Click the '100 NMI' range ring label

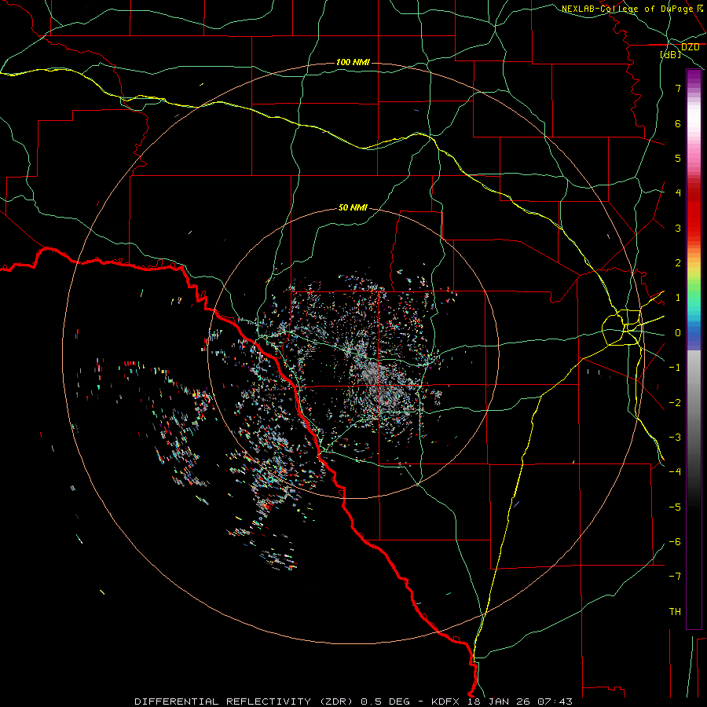[353, 62]
